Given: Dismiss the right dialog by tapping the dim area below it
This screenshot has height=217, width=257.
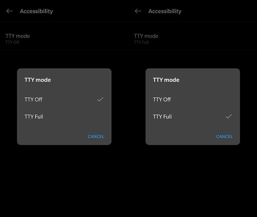Looking at the screenshot, I should [x=193, y=180].
